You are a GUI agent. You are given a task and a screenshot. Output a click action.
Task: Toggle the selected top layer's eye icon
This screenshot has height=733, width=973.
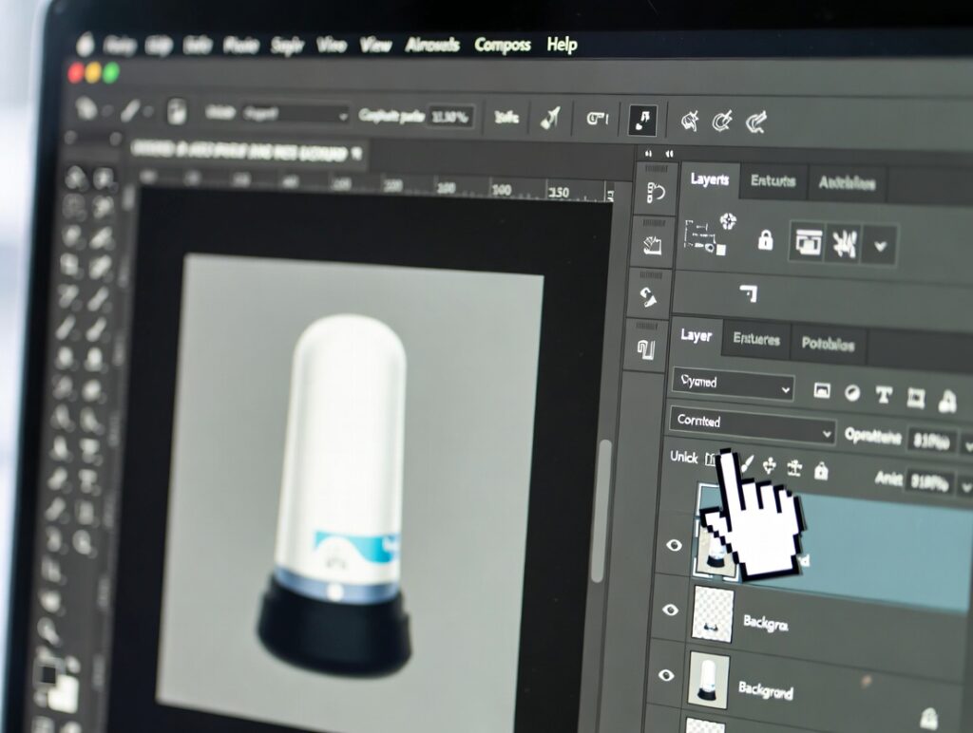tap(674, 545)
